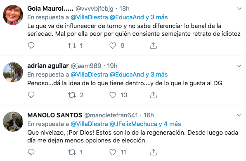Viewport: 246px width, 161px height.
Task: Share Goia Maurol's tweet
Action: (153, 46)
